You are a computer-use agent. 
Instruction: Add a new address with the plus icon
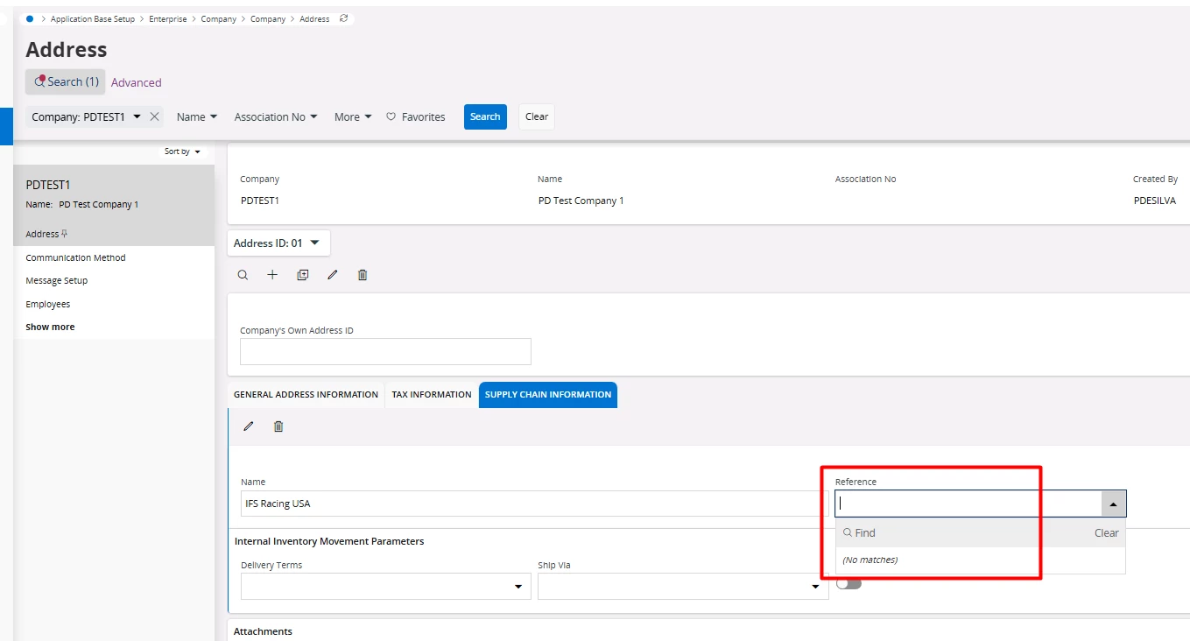pyautogui.click(x=272, y=275)
